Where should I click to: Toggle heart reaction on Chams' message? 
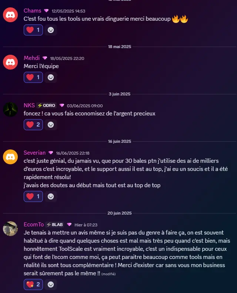pos(33,30)
